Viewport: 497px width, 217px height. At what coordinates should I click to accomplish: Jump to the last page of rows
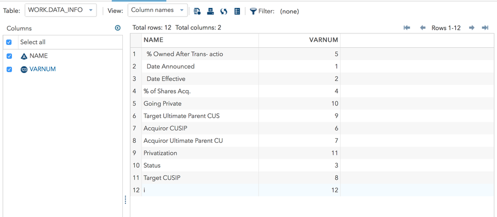point(485,28)
